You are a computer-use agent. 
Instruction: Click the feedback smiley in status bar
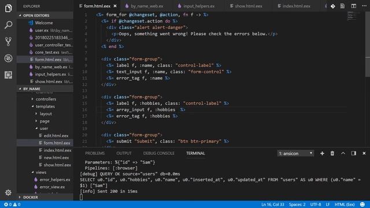click(362, 205)
